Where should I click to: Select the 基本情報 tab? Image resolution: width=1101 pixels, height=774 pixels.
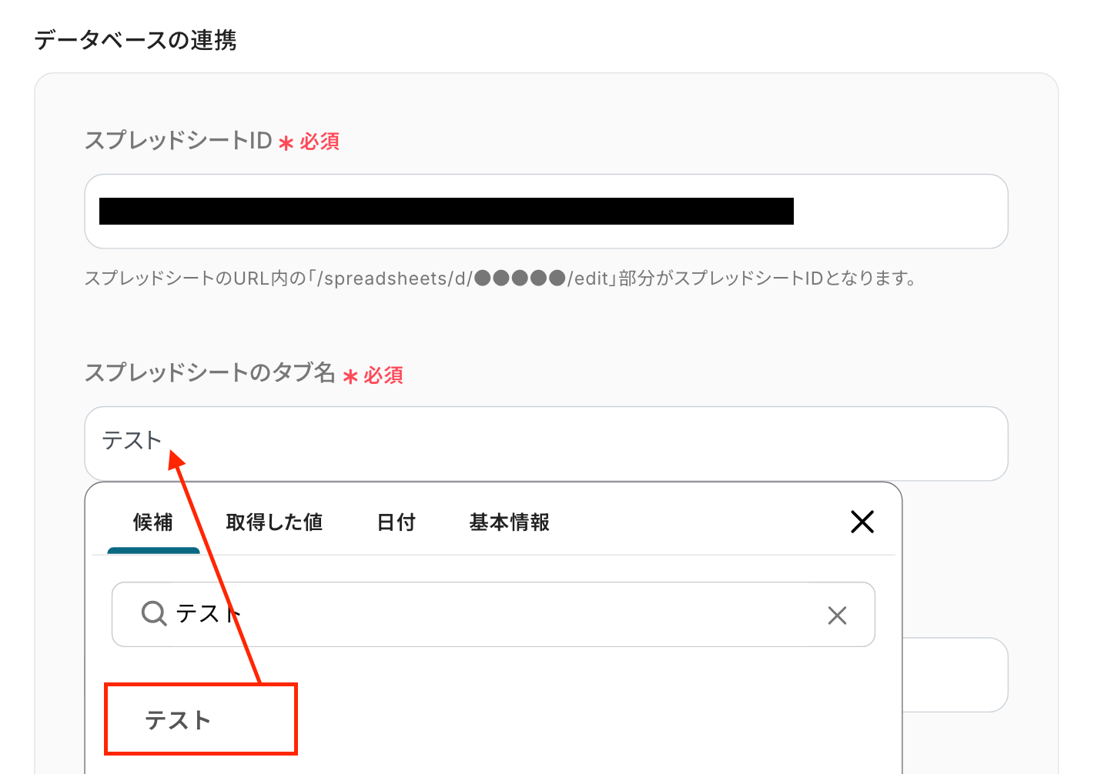509,522
